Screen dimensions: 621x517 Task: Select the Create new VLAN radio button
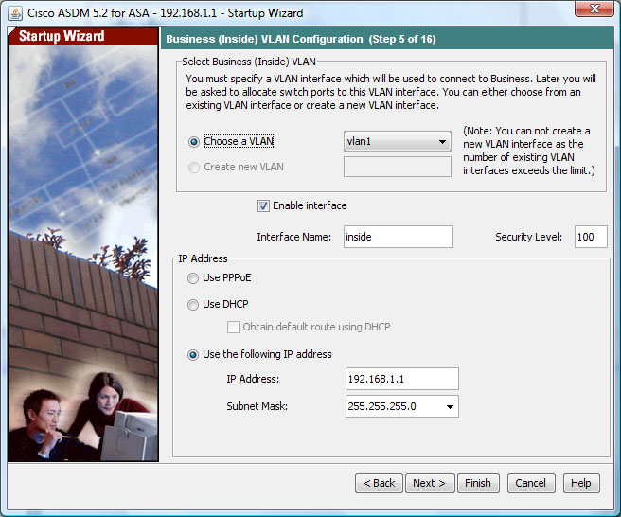(194, 168)
